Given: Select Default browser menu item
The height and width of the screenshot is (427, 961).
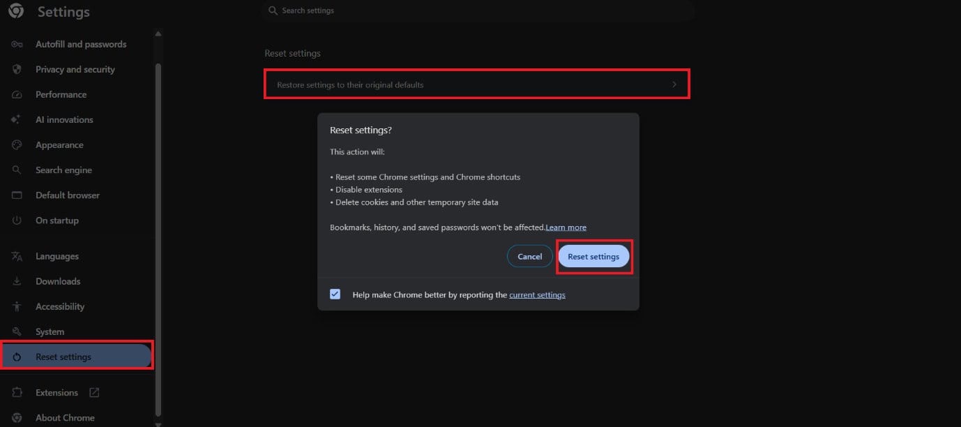Looking at the screenshot, I should [x=68, y=195].
